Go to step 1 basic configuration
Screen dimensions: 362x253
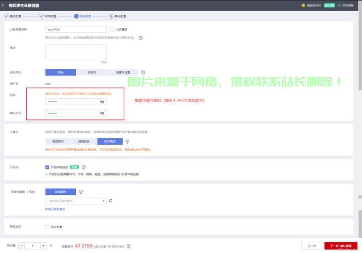13,16
